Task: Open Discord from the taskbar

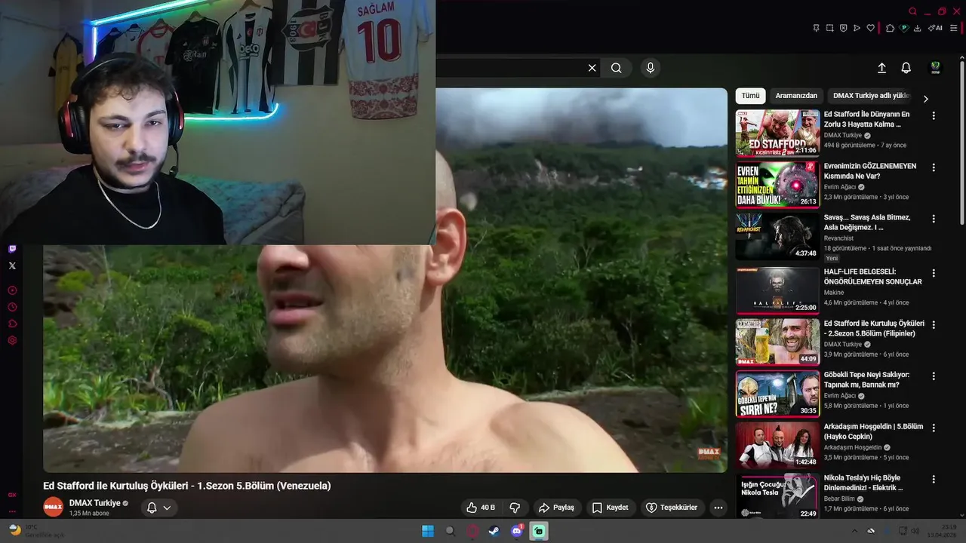Action: click(517, 531)
